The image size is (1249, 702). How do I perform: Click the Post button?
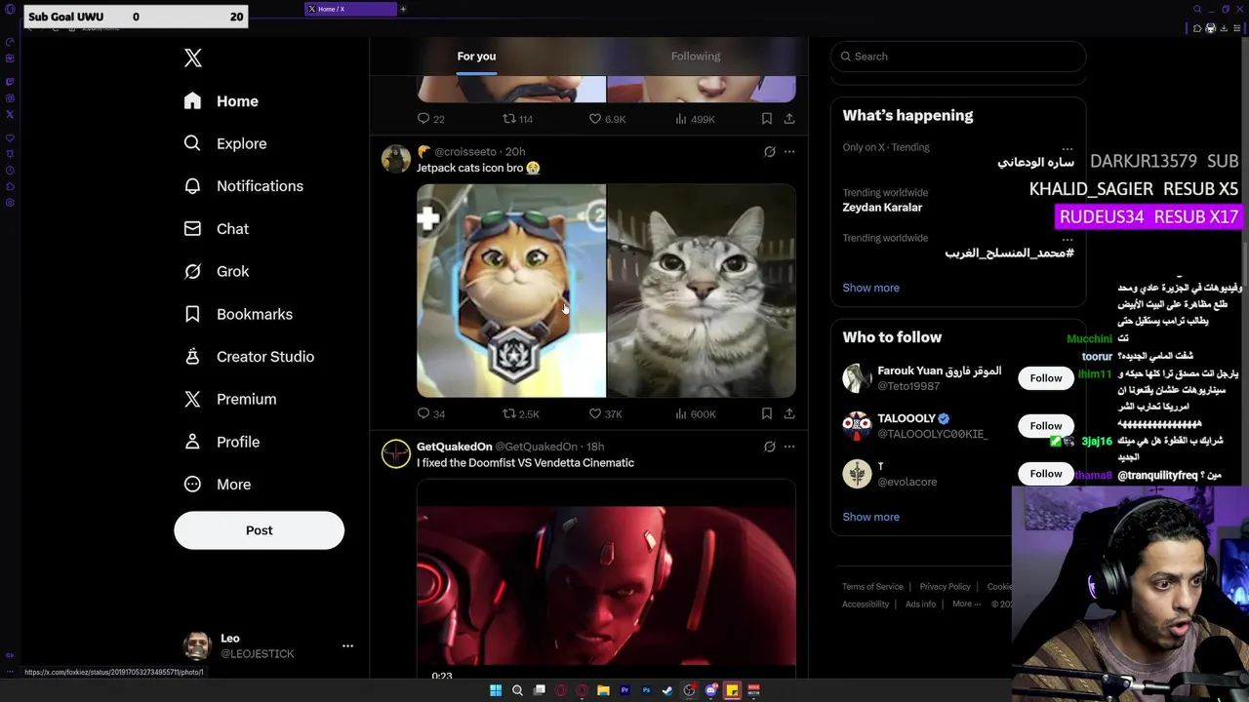coord(260,530)
